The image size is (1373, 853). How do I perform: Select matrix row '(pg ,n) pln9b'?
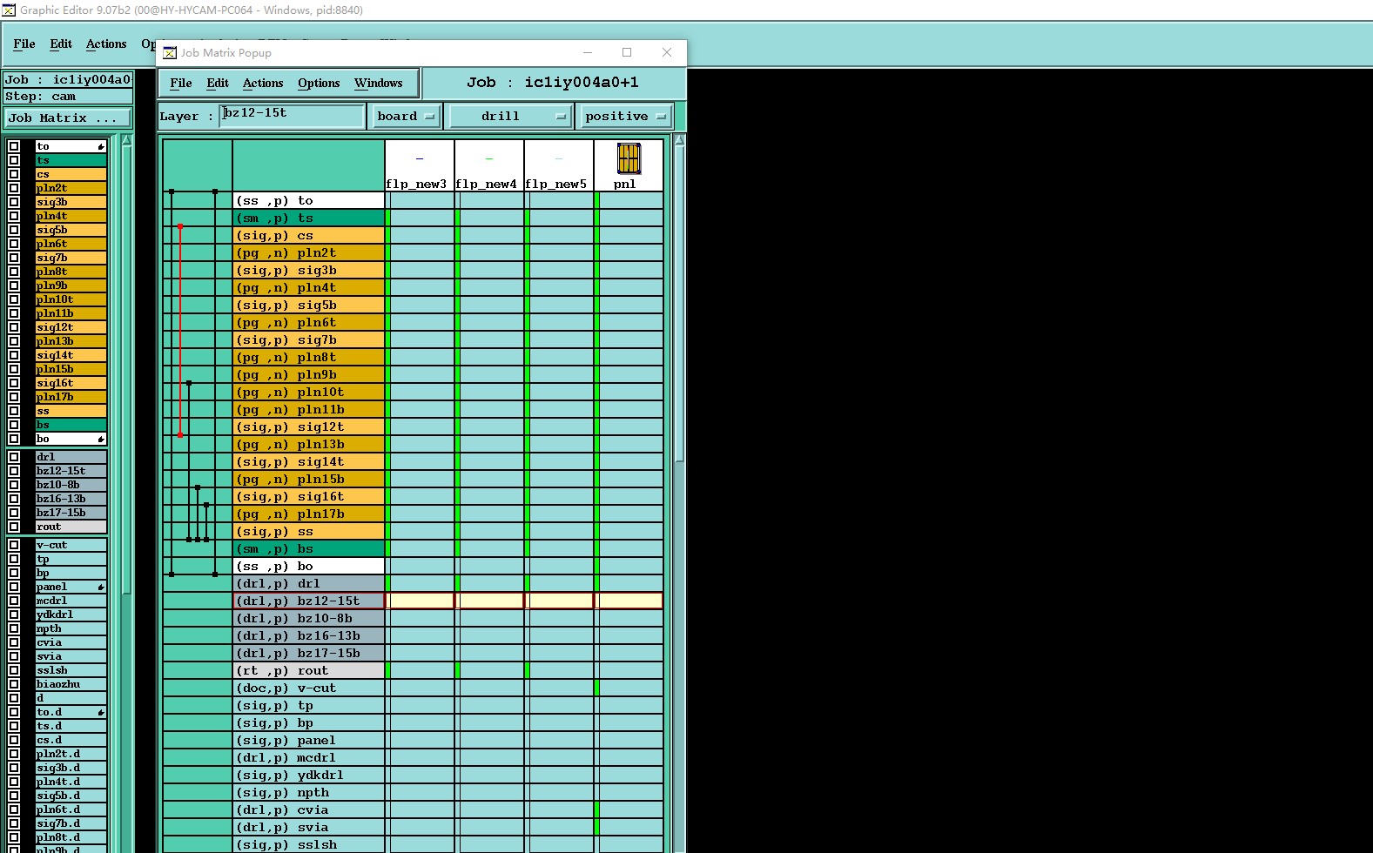(309, 374)
